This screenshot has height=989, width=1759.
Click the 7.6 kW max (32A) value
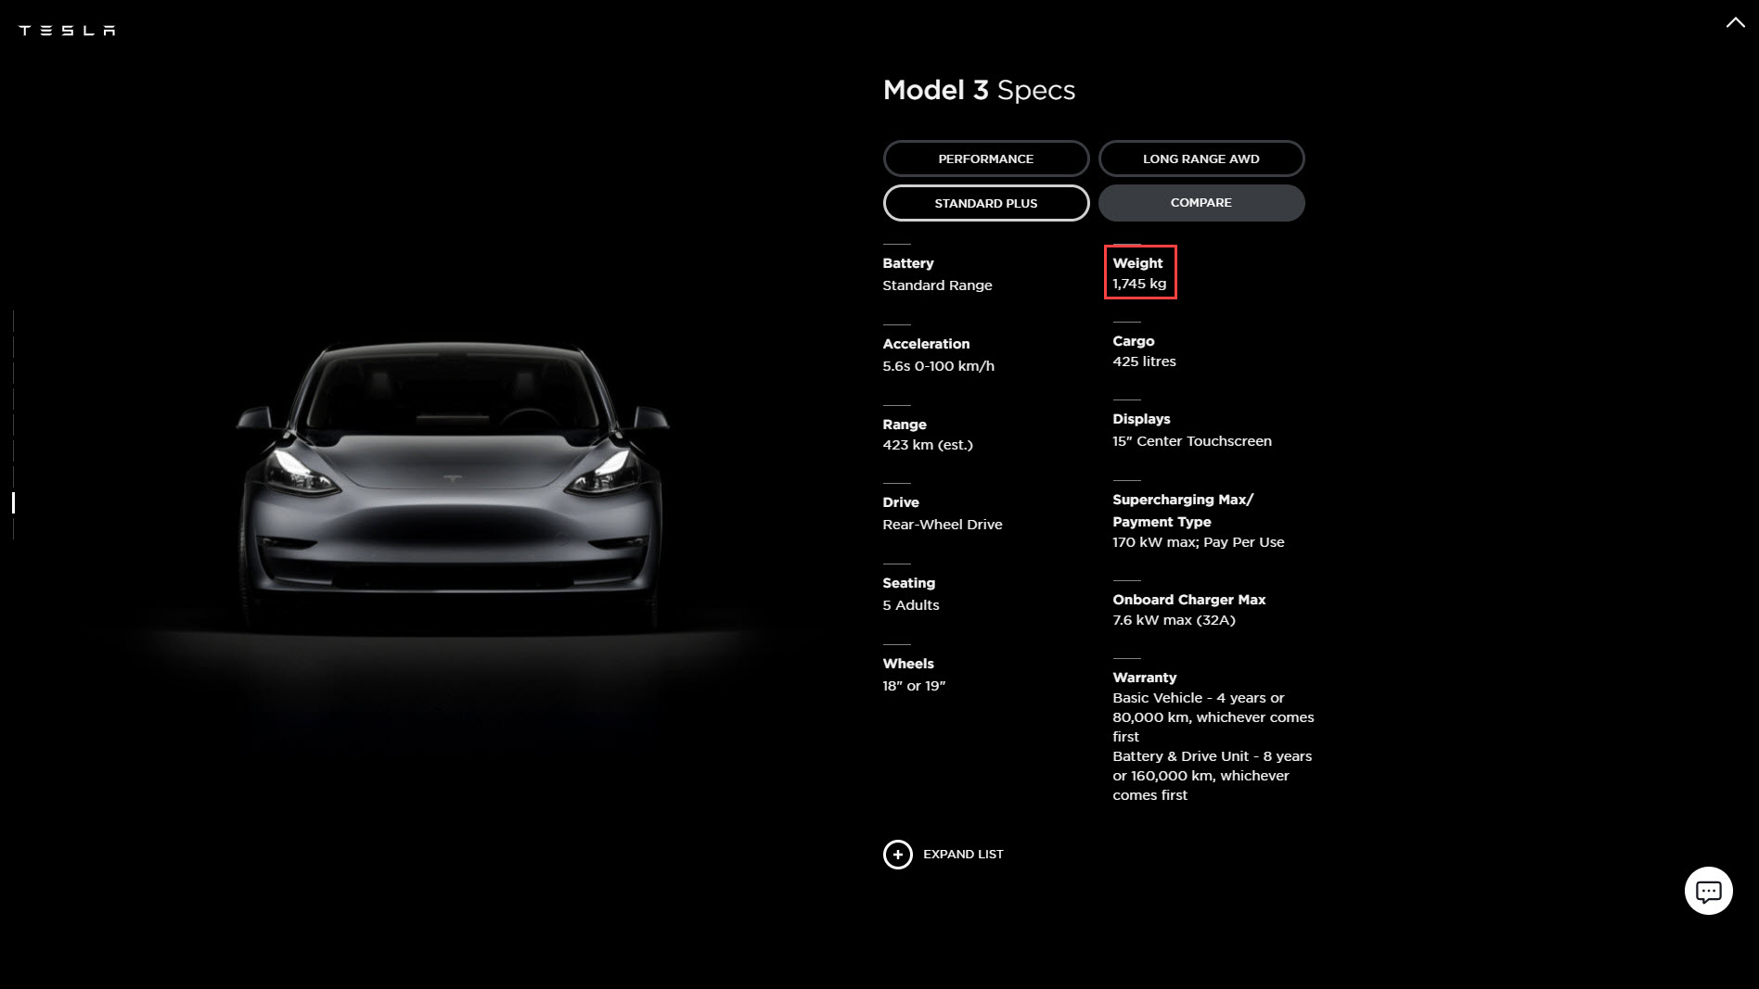(x=1174, y=620)
